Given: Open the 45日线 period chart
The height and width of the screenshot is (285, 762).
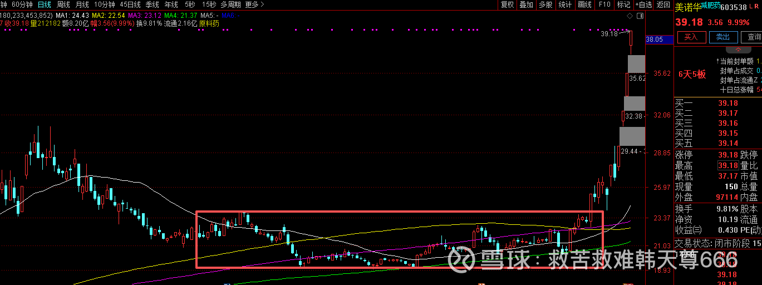Looking at the screenshot, I should tap(131, 4).
